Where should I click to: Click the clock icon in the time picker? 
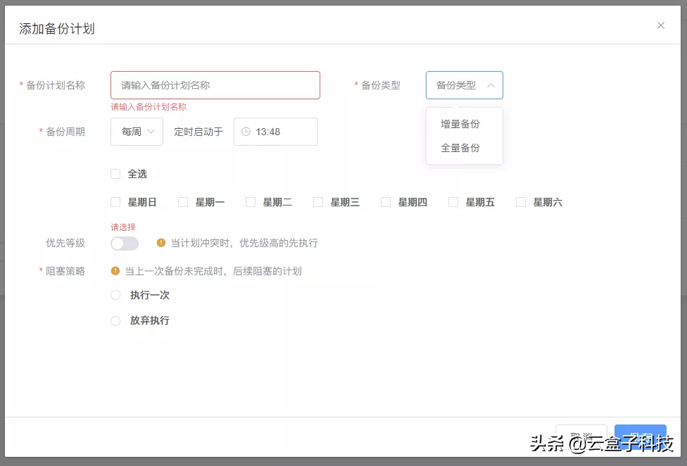(x=246, y=132)
